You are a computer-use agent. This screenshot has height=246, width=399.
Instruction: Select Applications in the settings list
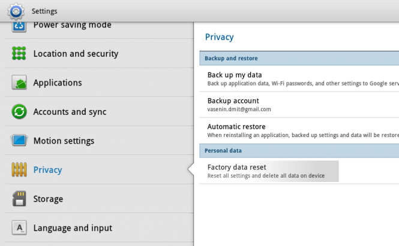click(x=100, y=83)
